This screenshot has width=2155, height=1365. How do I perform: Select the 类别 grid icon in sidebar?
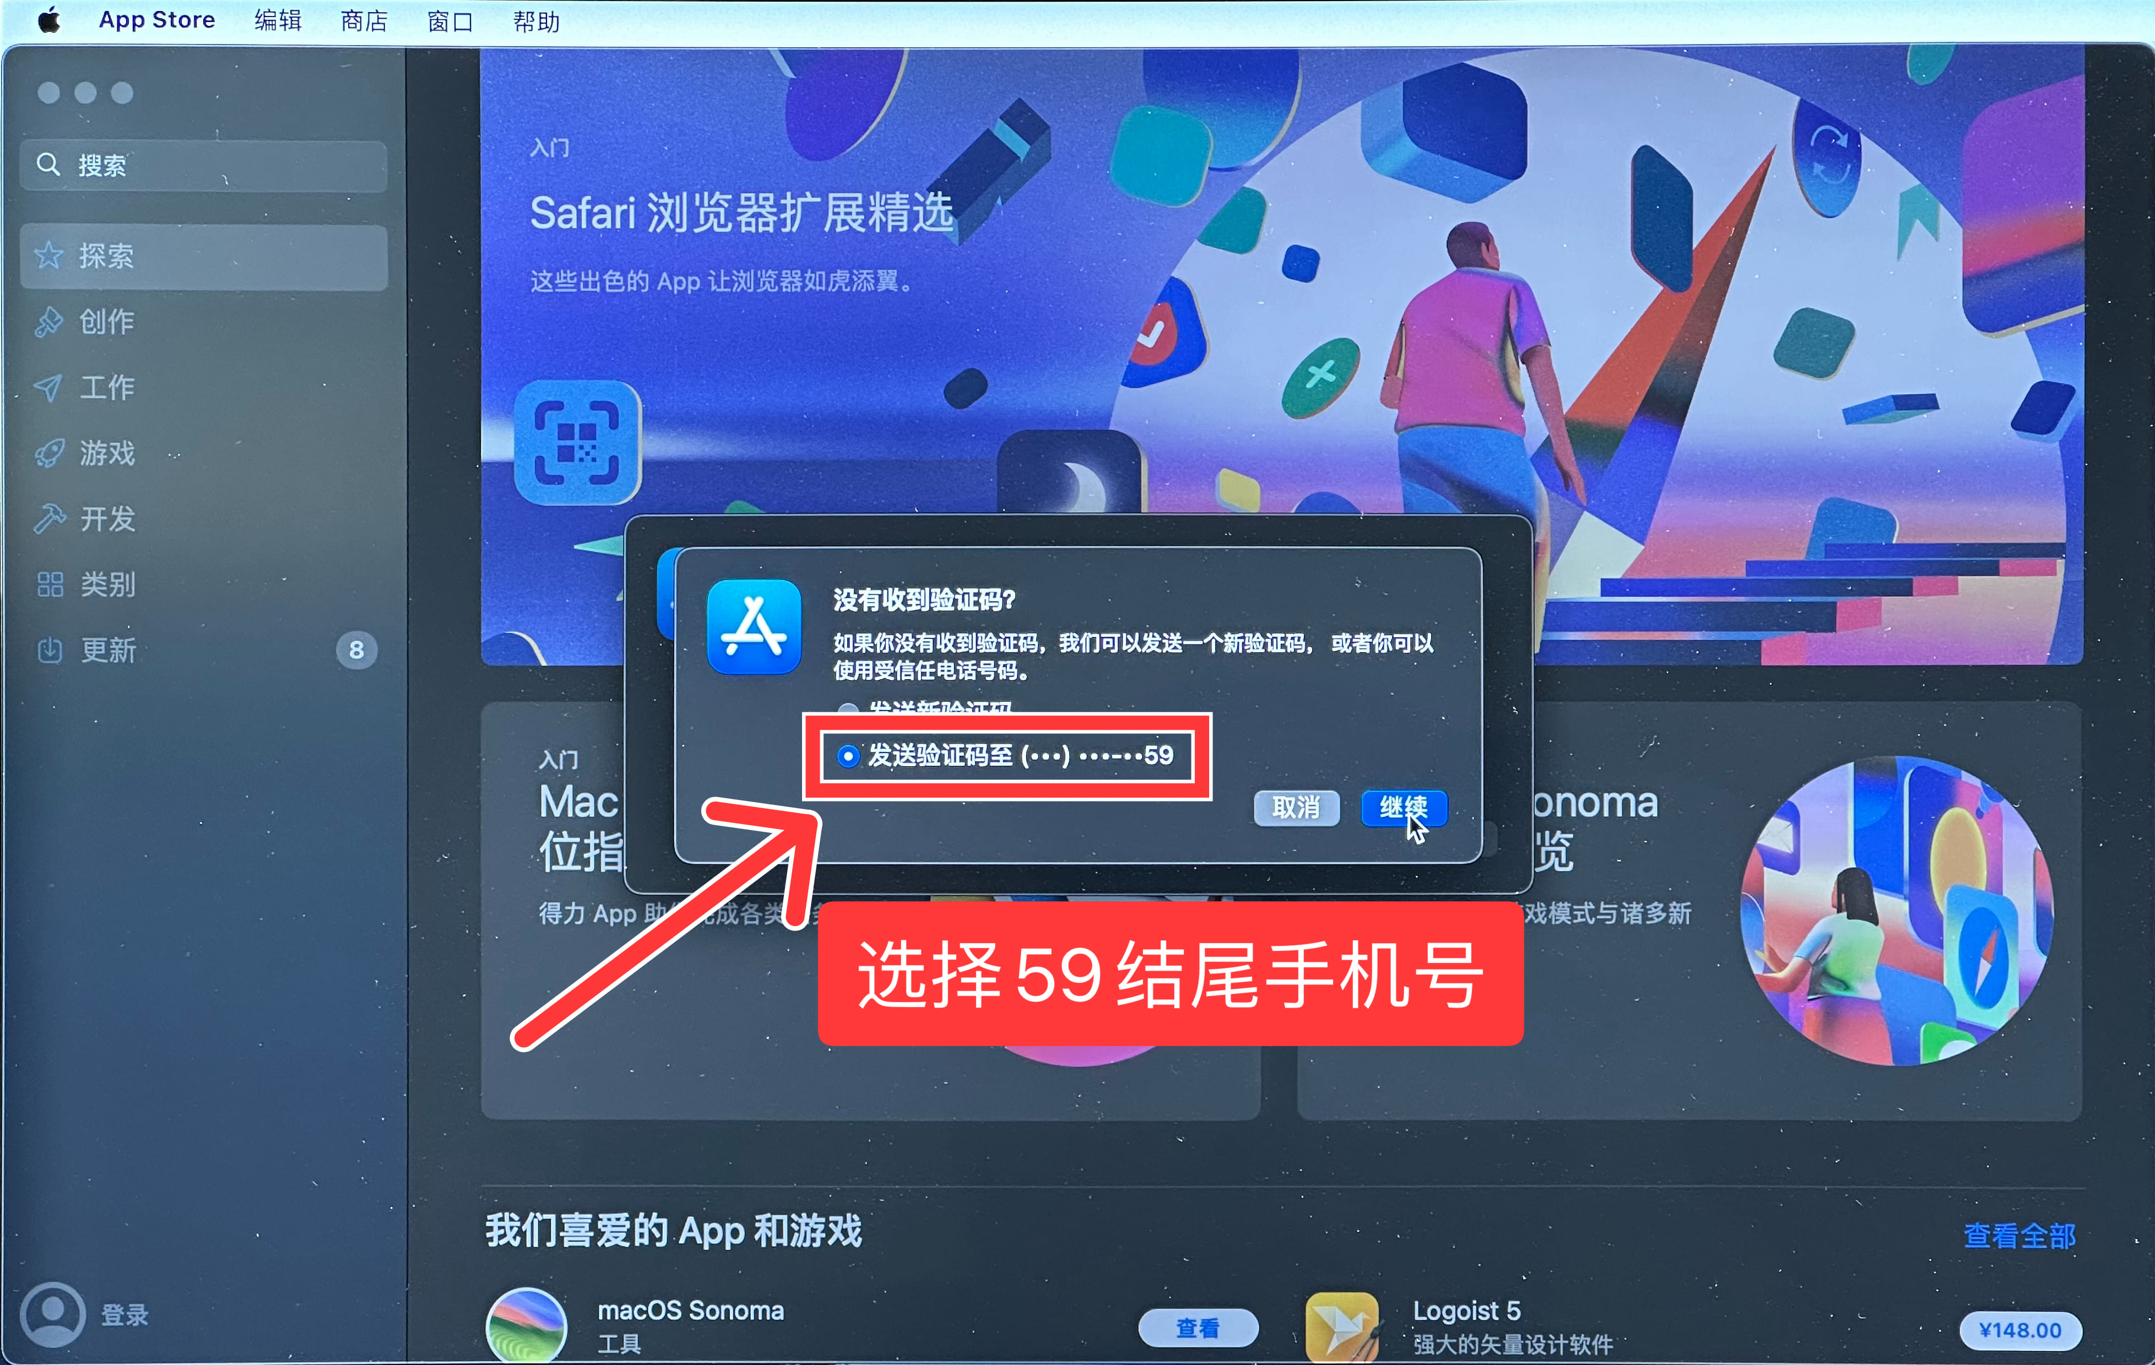50,584
